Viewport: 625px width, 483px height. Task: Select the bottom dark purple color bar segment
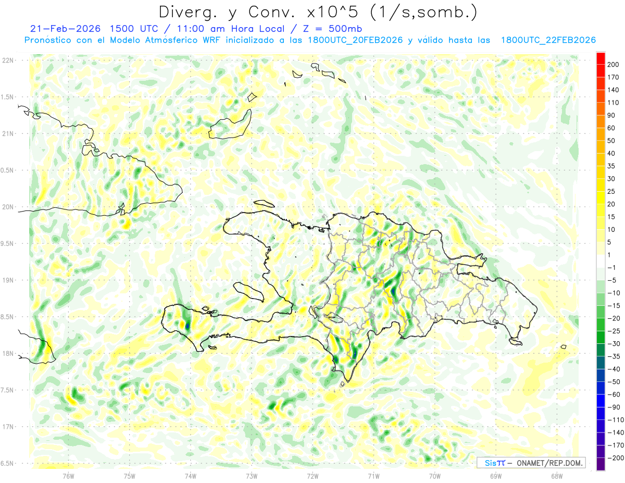[x=601, y=463]
